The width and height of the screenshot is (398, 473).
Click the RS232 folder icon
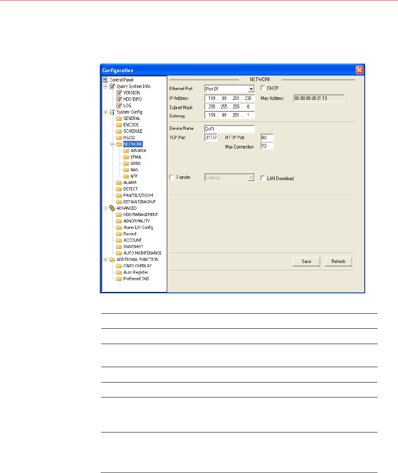pos(119,137)
